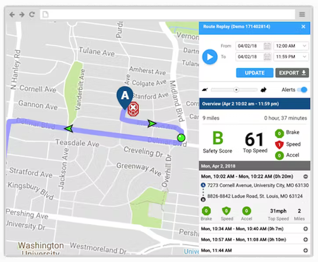The height and width of the screenshot is (262, 318).
Task: Expand the 10:57 AM - 11:08 AM trip
Action: tap(305, 239)
